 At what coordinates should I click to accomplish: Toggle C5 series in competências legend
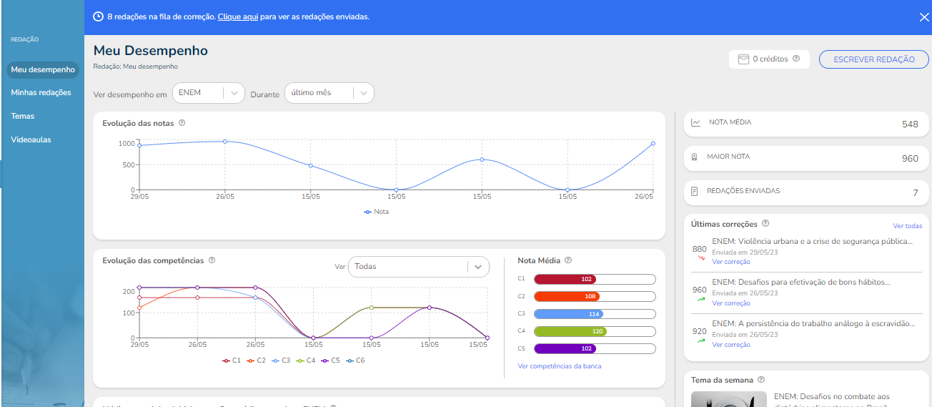(x=330, y=361)
